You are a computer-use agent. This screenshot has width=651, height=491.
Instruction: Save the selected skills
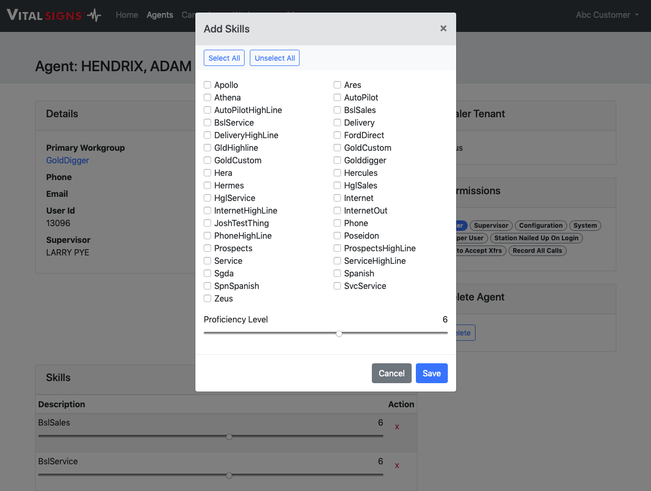tap(432, 373)
